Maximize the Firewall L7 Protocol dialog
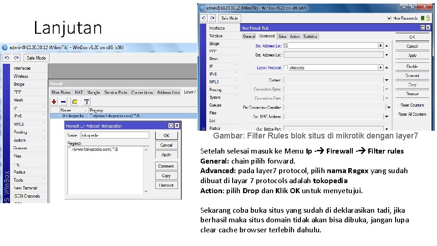This screenshot has width=437, height=246. coord(171,126)
